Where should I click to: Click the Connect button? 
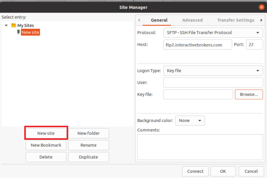[x=195, y=171]
